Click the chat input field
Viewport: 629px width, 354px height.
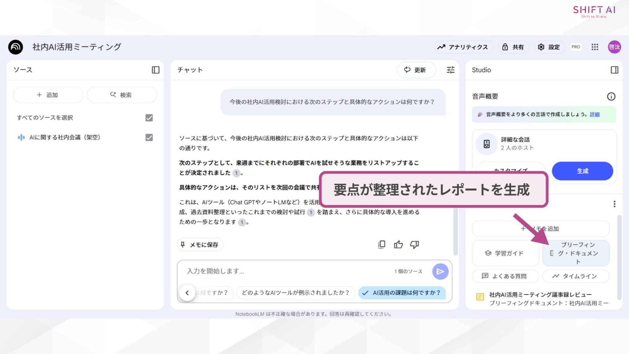278,271
